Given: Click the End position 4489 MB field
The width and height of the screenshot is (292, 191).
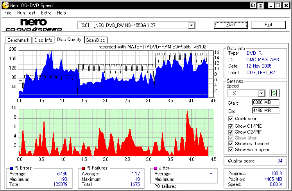Looking at the screenshot, I should 265,111.
